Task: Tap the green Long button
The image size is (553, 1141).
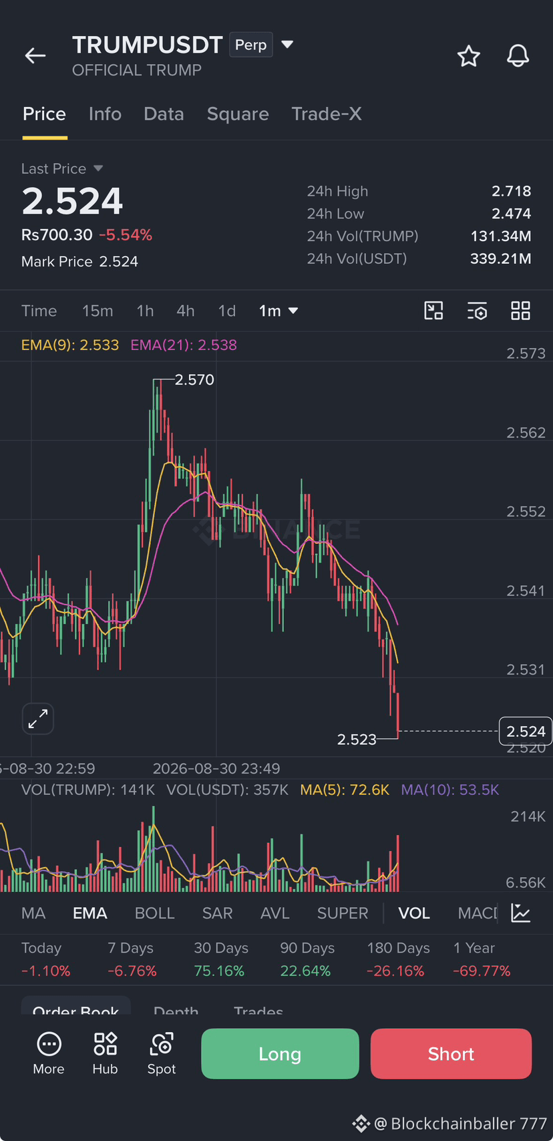Action: coord(280,1054)
